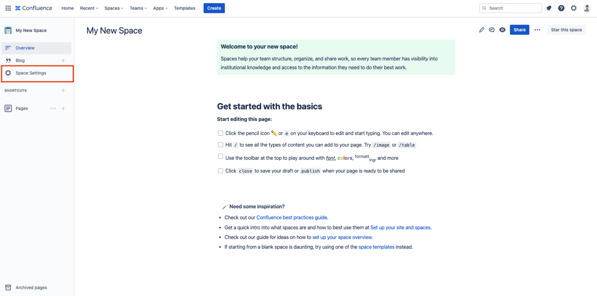Add an inline comment via chat bubble icon
Viewport: 597px width, 296px height.
pos(492,30)
